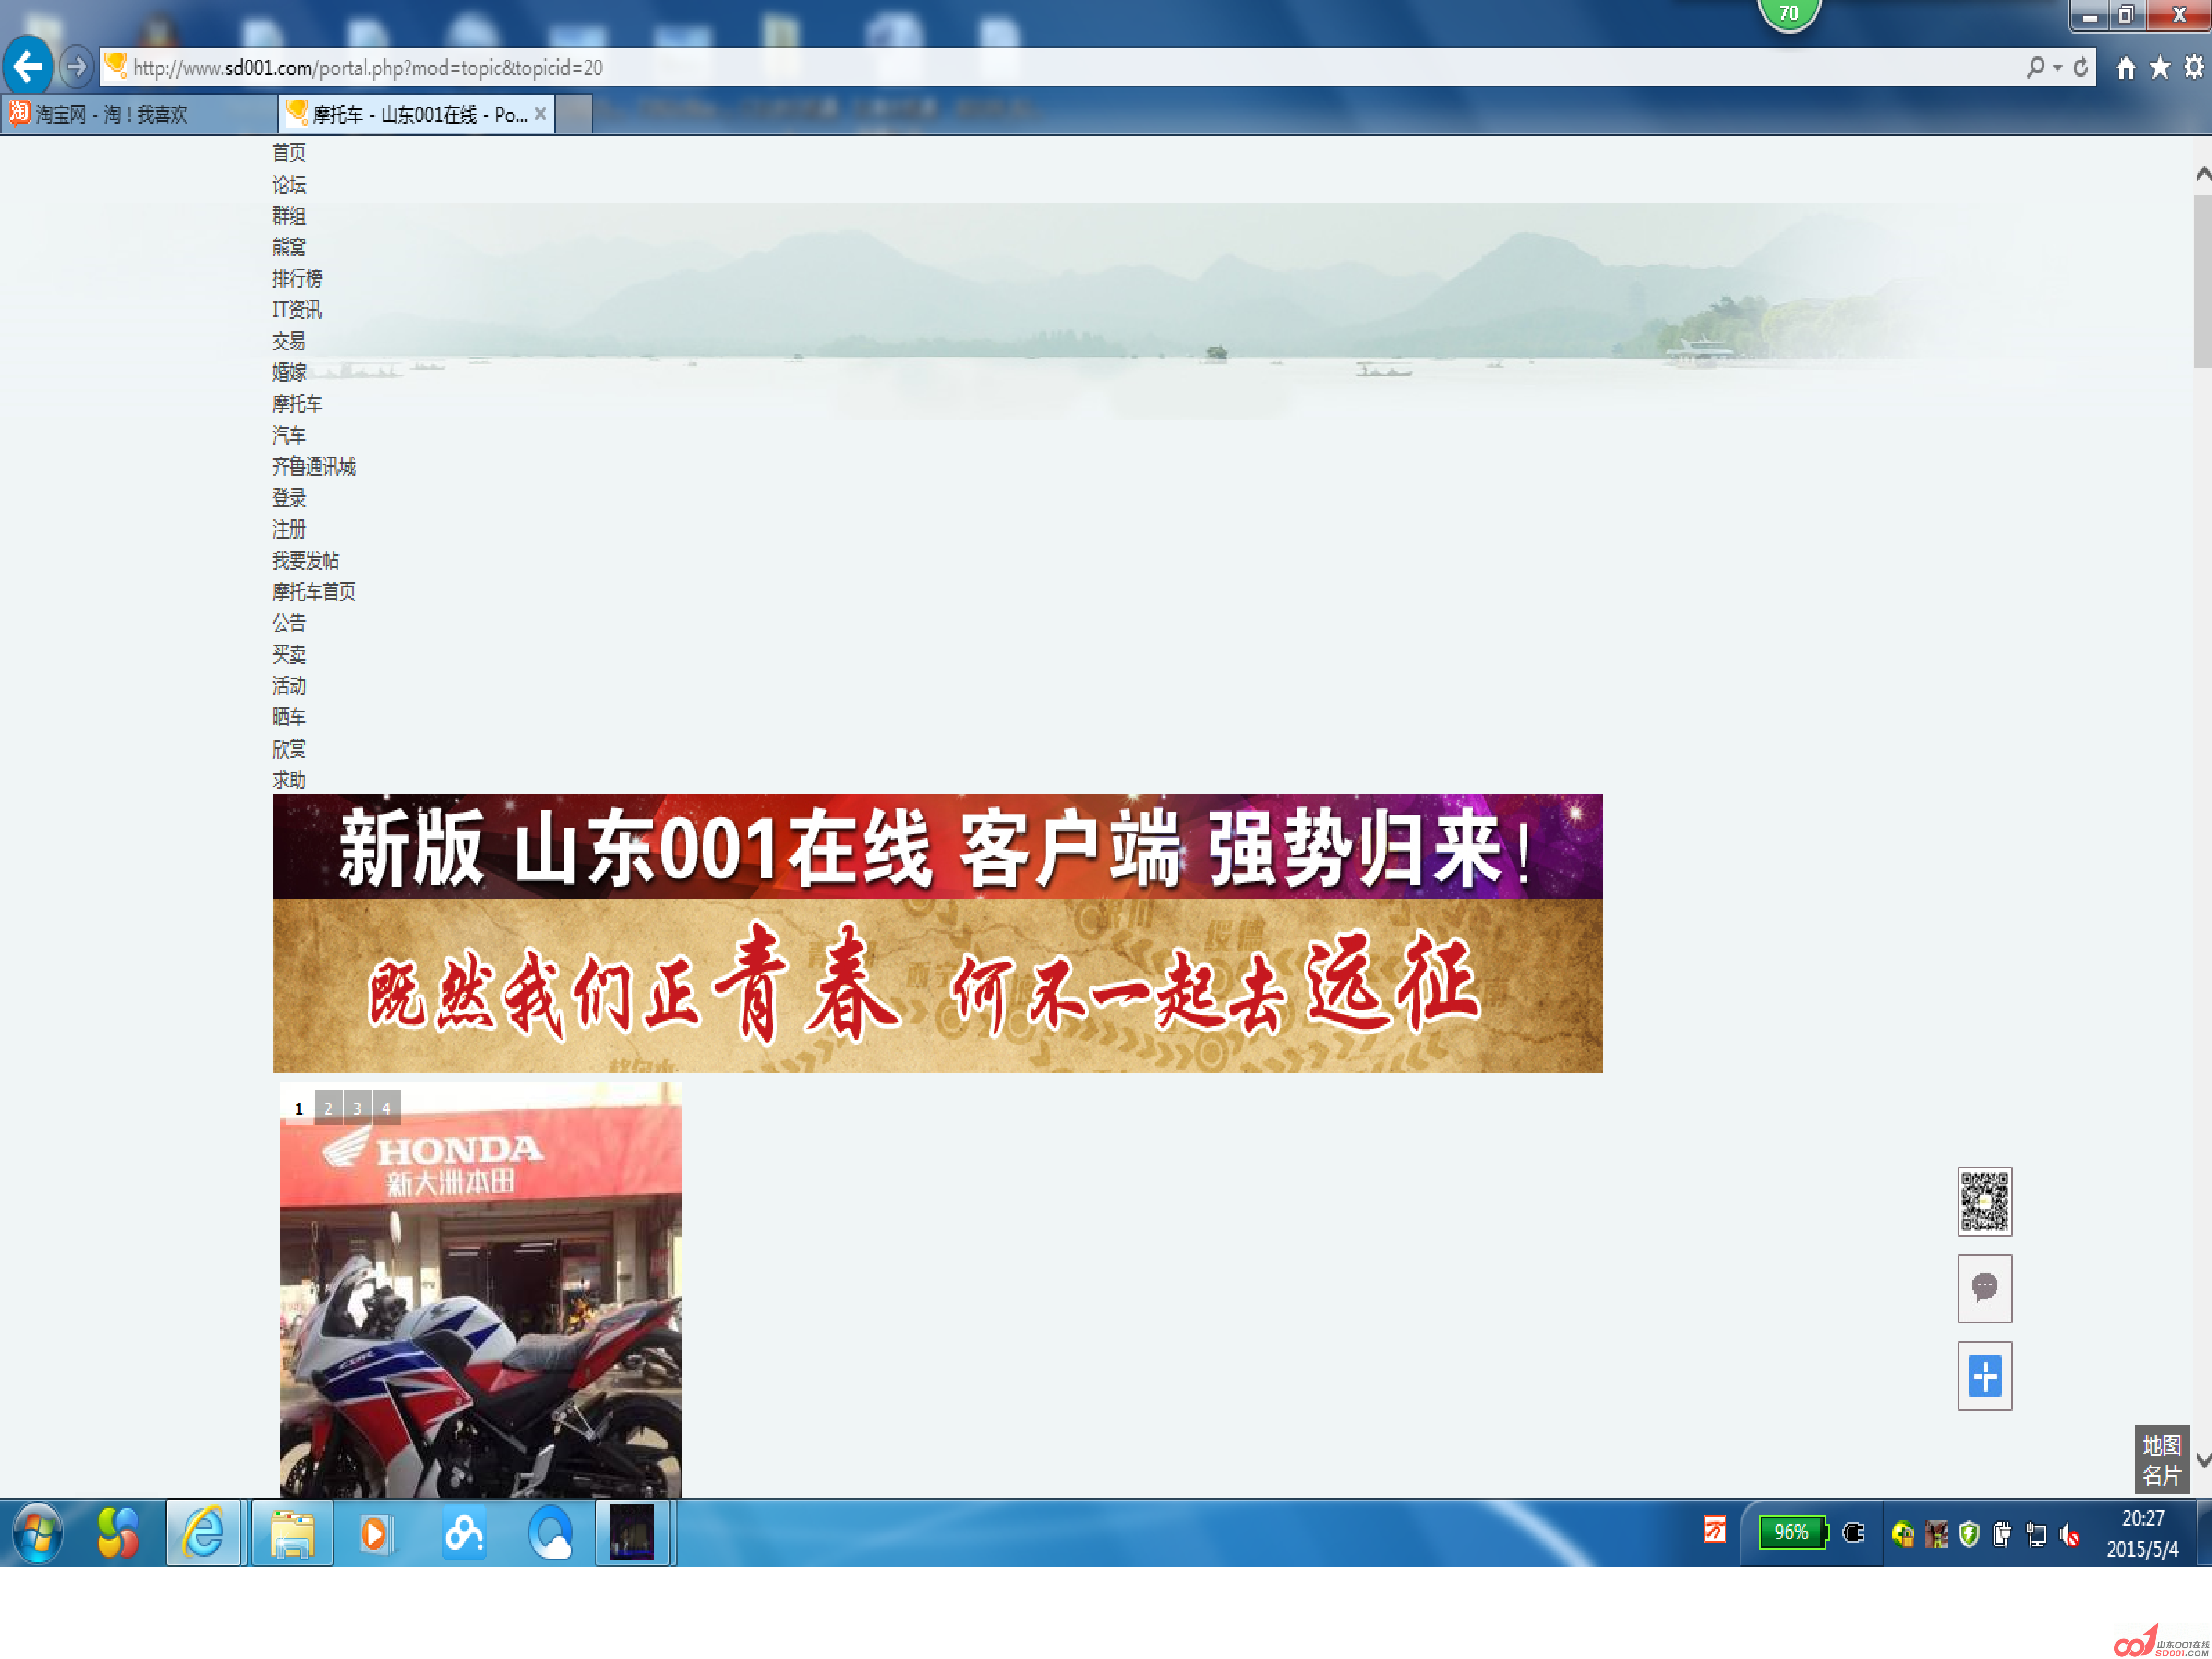Go back with the browser back arrow
2212x1659 pixels.
coord(28,67)
